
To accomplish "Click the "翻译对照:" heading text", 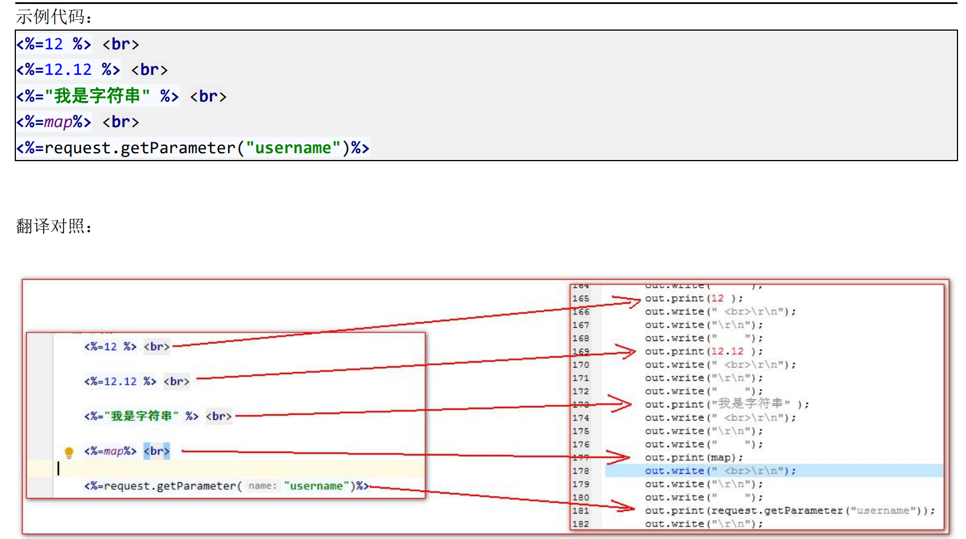I will pos(54,226).
